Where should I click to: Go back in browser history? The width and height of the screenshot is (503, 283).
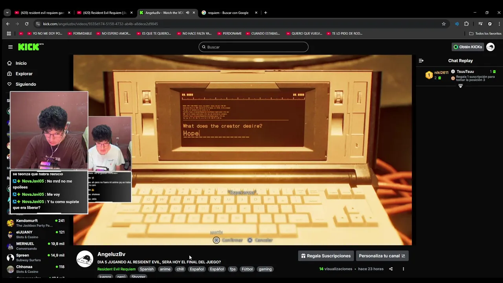[8, 24]
